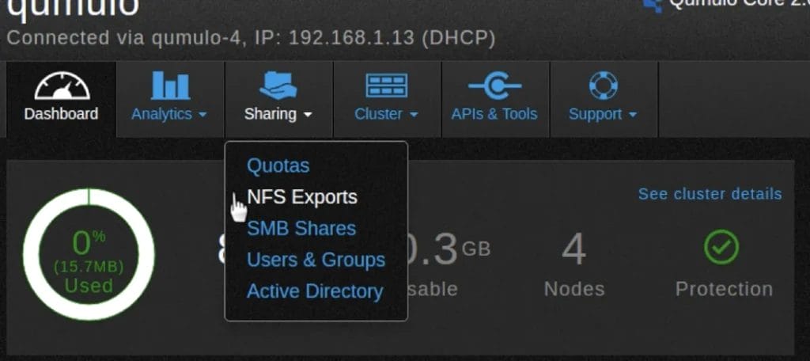Click the Support lifebuoy icon

(603, 85)
